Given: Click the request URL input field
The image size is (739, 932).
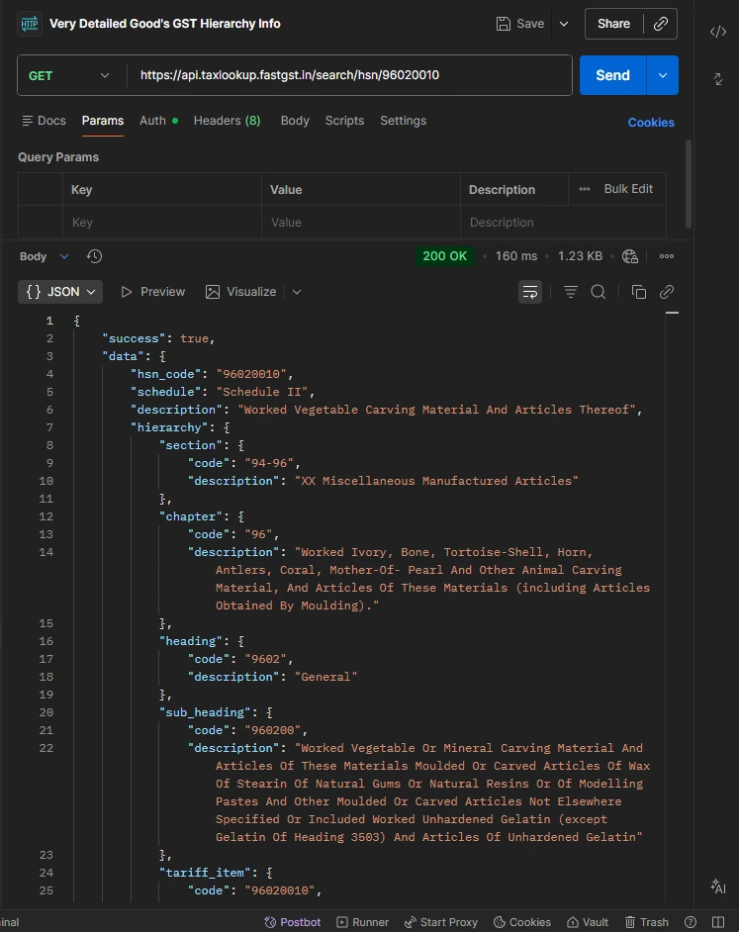Looking at the screenshot, I should [x=349, y=75].
